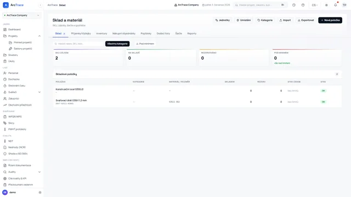Expand the Svářeči sidebar section

(39, 92)
